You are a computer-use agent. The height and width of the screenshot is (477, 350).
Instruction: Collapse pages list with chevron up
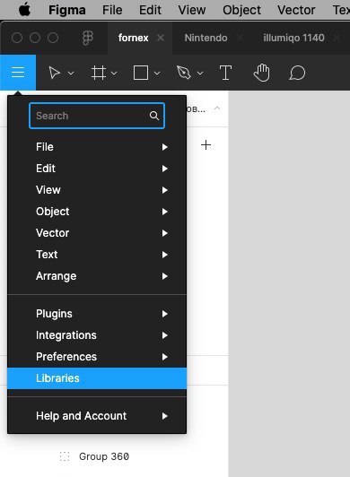217,108
